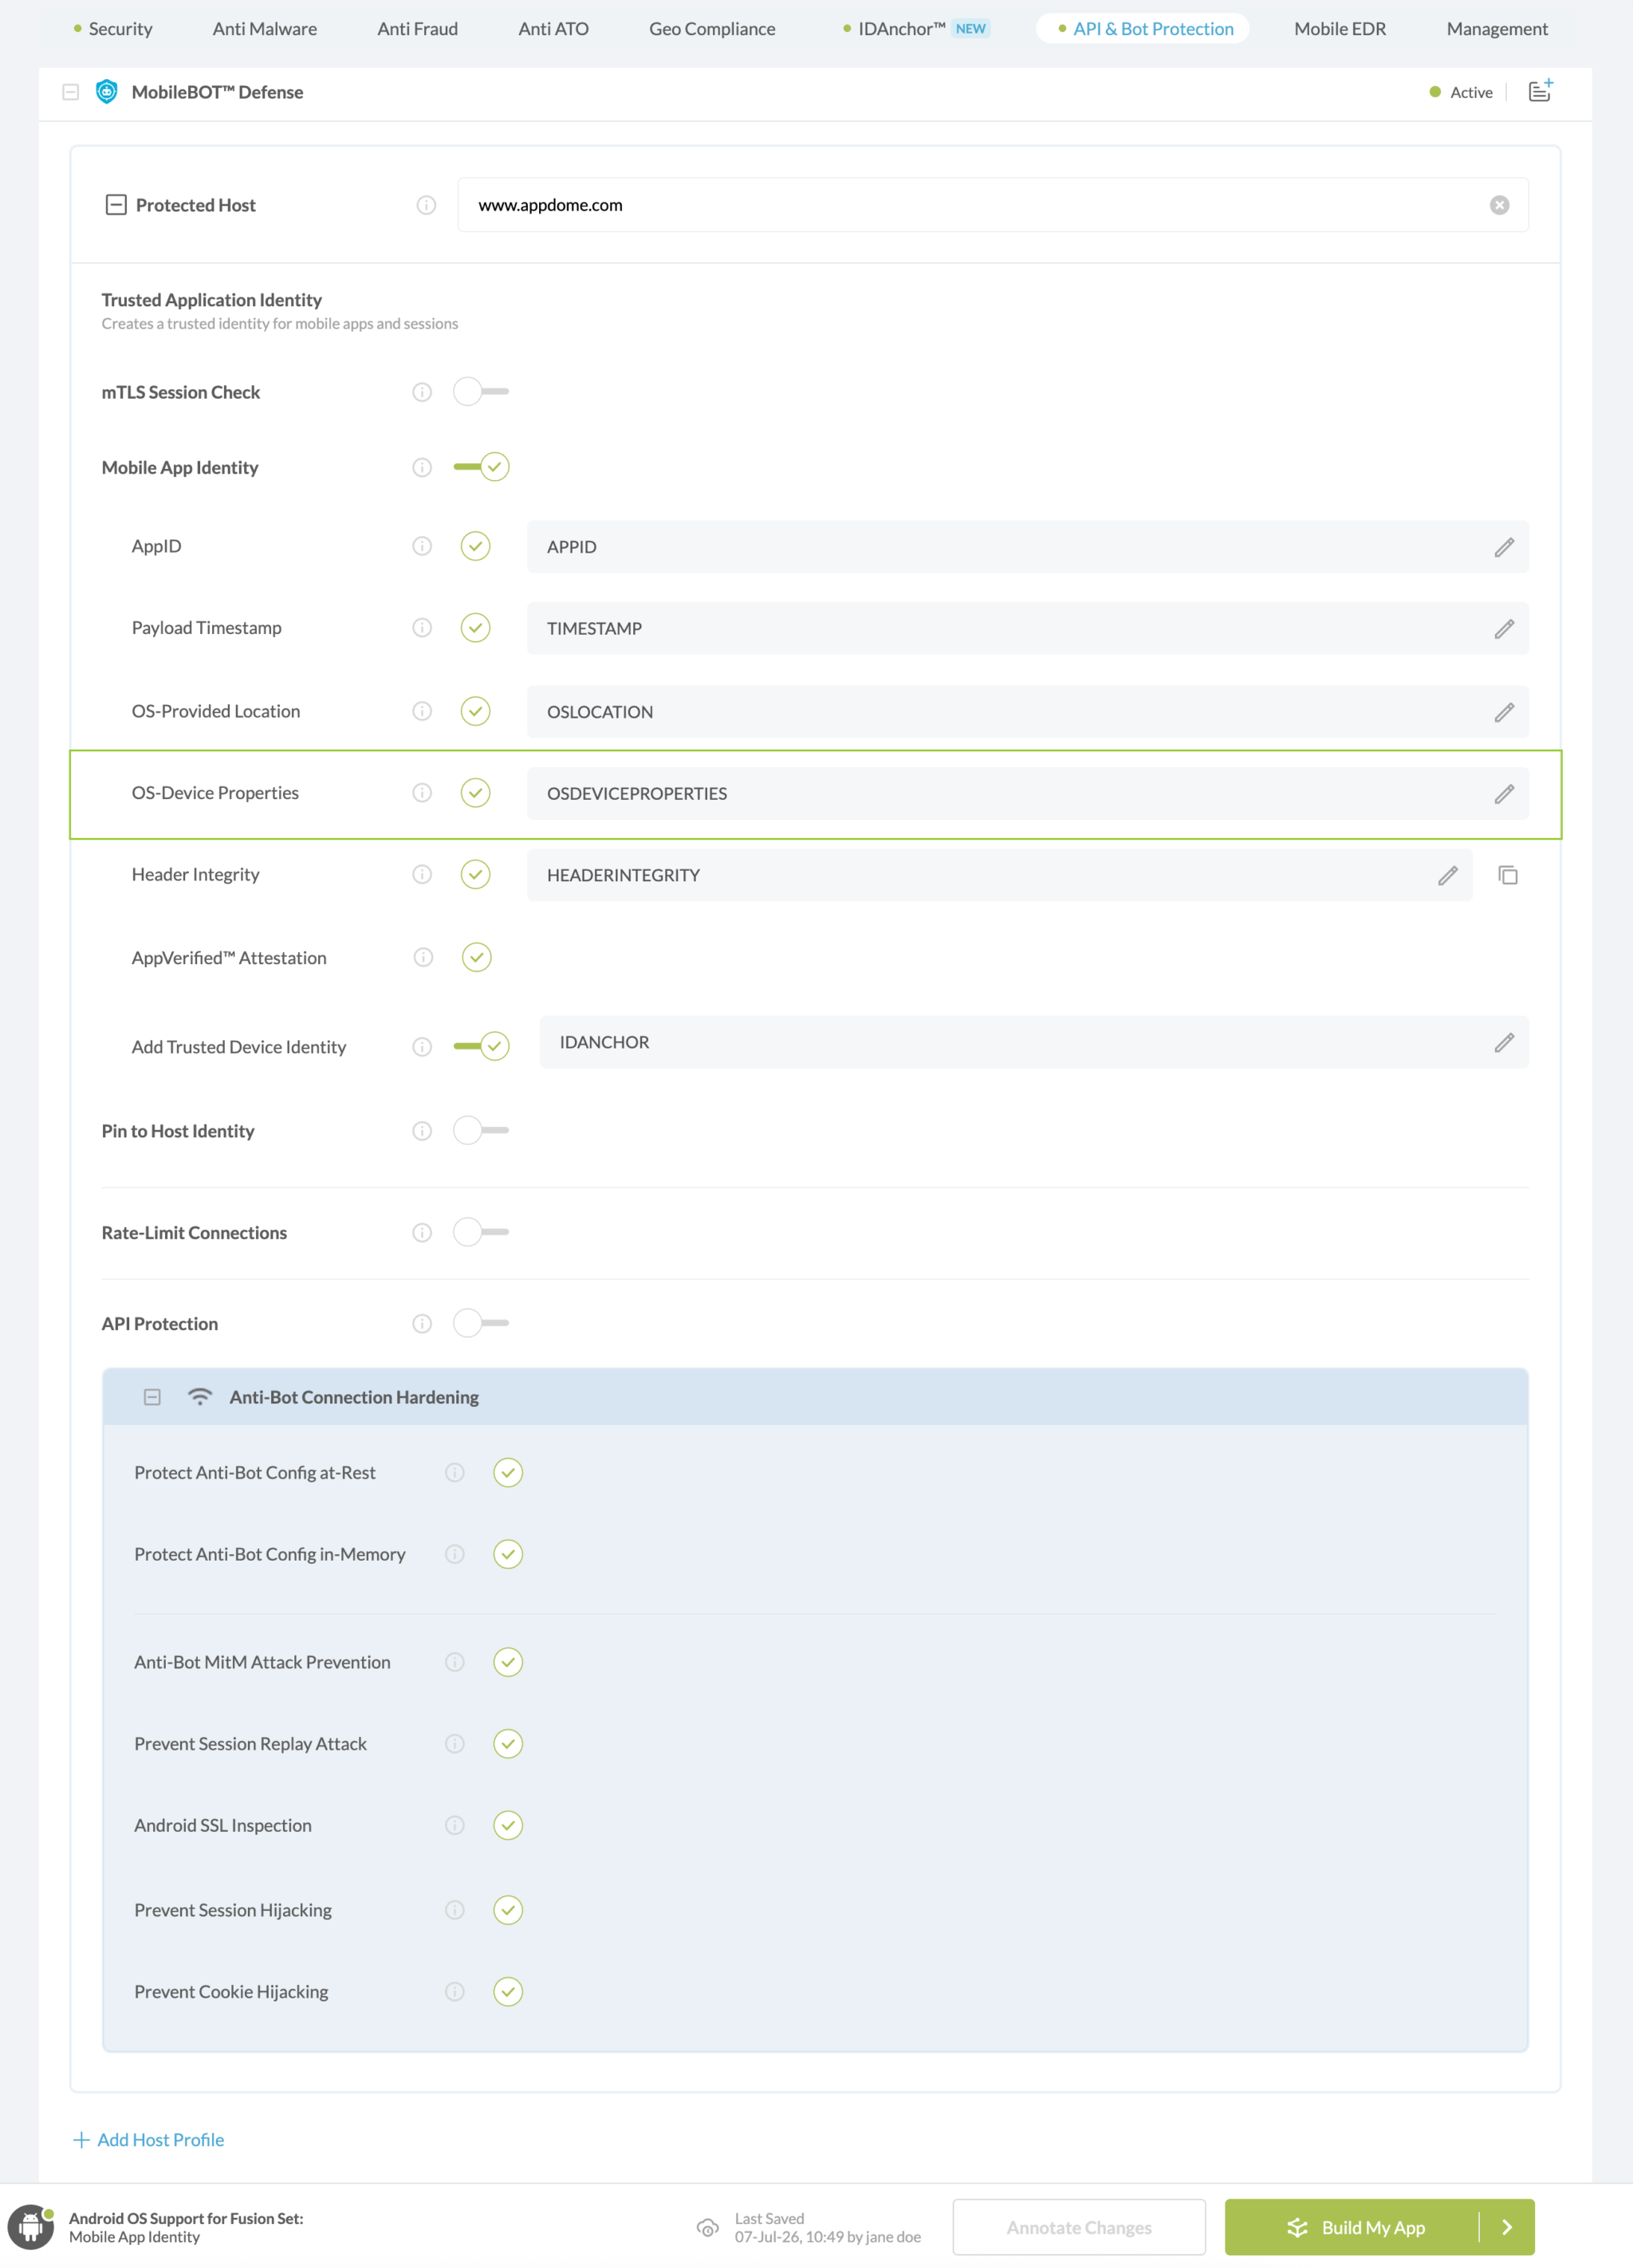This screenshot has width=1633, height=2268.
Task: Disable the Mobile App Identity toggle
Action: tap(481, 467)
